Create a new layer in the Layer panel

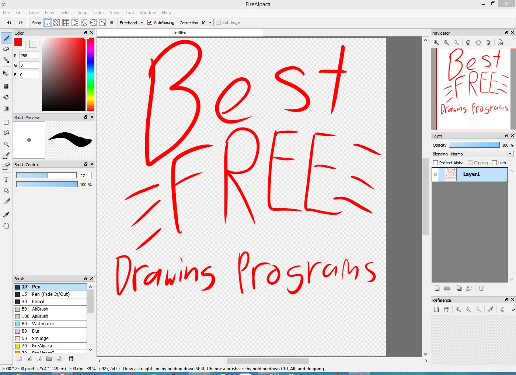437,288
